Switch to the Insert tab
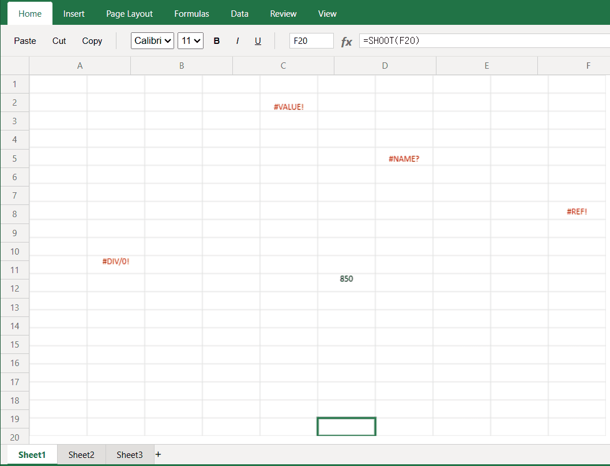 tap(74, 13)
